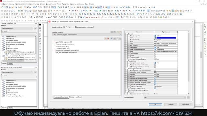
Task: Switch to the Данные символа / функции tab
Action: coord(85,27)
